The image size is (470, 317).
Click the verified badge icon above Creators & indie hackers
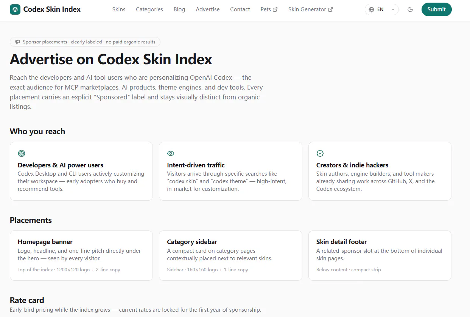click(x=320, y=153)
